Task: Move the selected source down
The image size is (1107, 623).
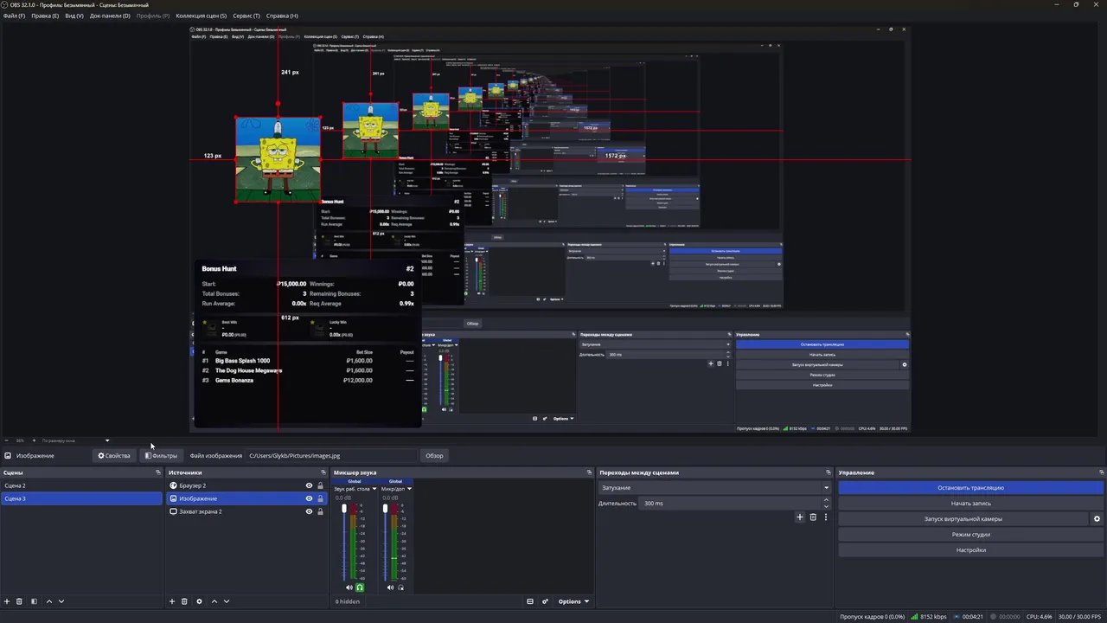Action: (x=227, y=601)
